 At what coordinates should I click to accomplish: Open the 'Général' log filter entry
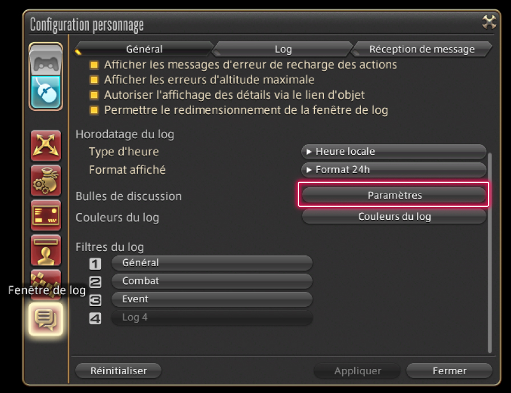tap(212, 263)
